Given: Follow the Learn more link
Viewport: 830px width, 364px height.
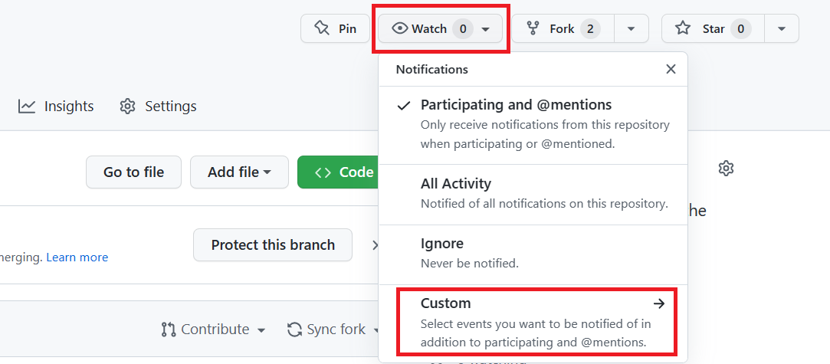Looking at the screenshot, I should tap(77, 257).
